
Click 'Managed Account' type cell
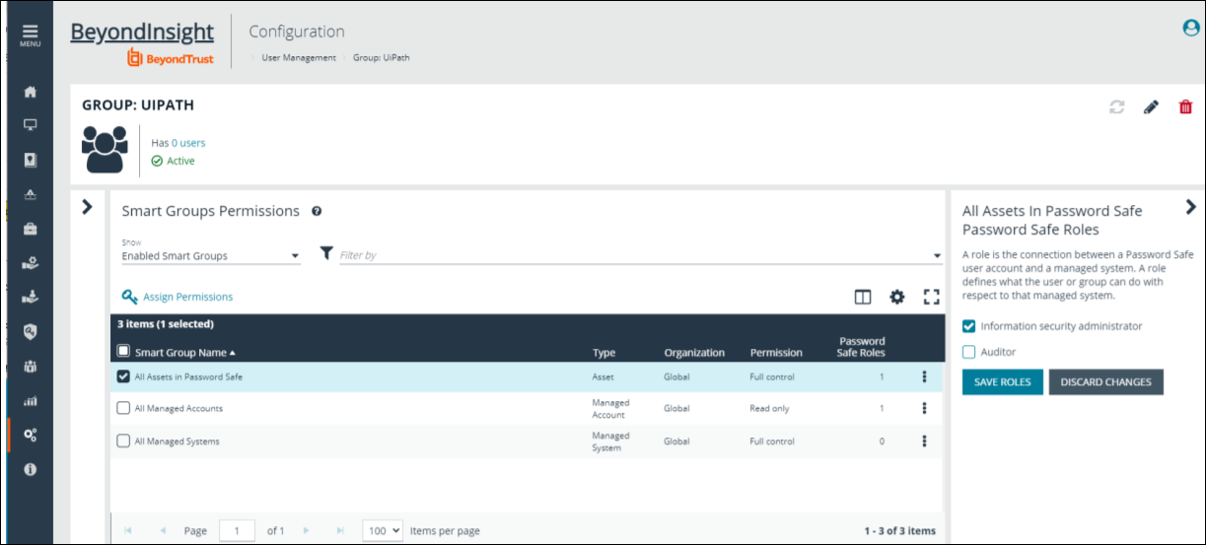pos(610,409)
